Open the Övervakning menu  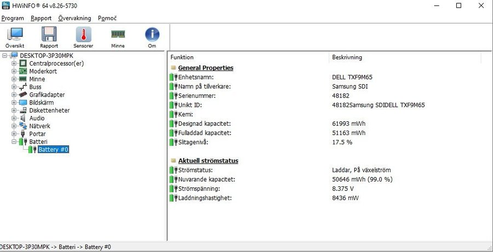pyautogui.click(x=75, y=18)
